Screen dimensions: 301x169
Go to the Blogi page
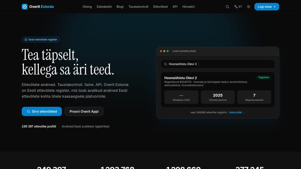point(120,7)
